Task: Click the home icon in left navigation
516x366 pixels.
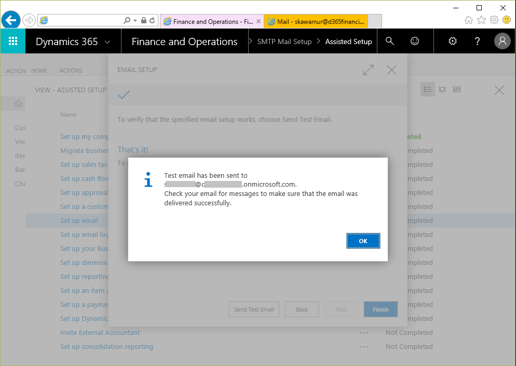Action: [19, 104]
